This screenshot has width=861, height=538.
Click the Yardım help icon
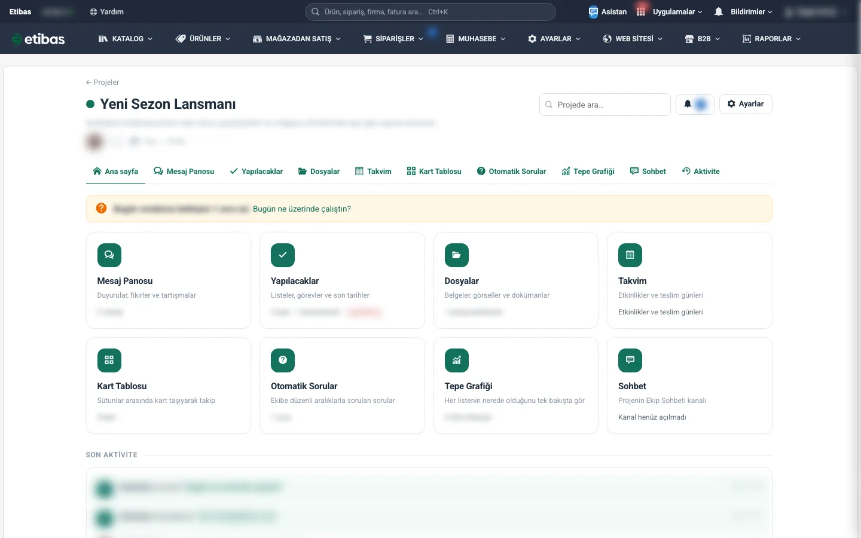point(93,12)
